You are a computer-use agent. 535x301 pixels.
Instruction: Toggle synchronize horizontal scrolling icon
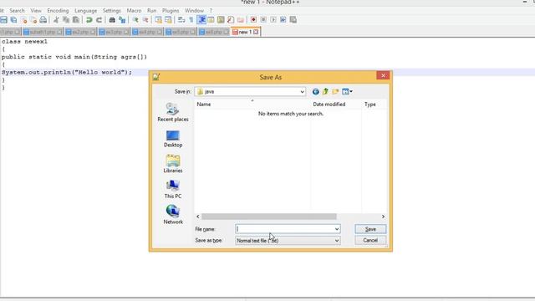[168, 20]
